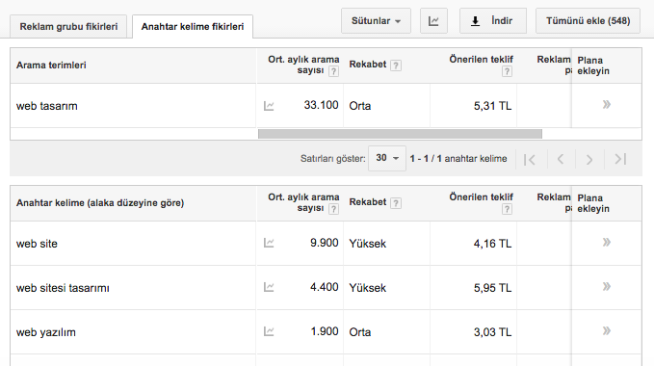Screen dimensions: 654x366
Task: Click the 5,95 TL suggested bid
Action: click(x=492, y=288)
